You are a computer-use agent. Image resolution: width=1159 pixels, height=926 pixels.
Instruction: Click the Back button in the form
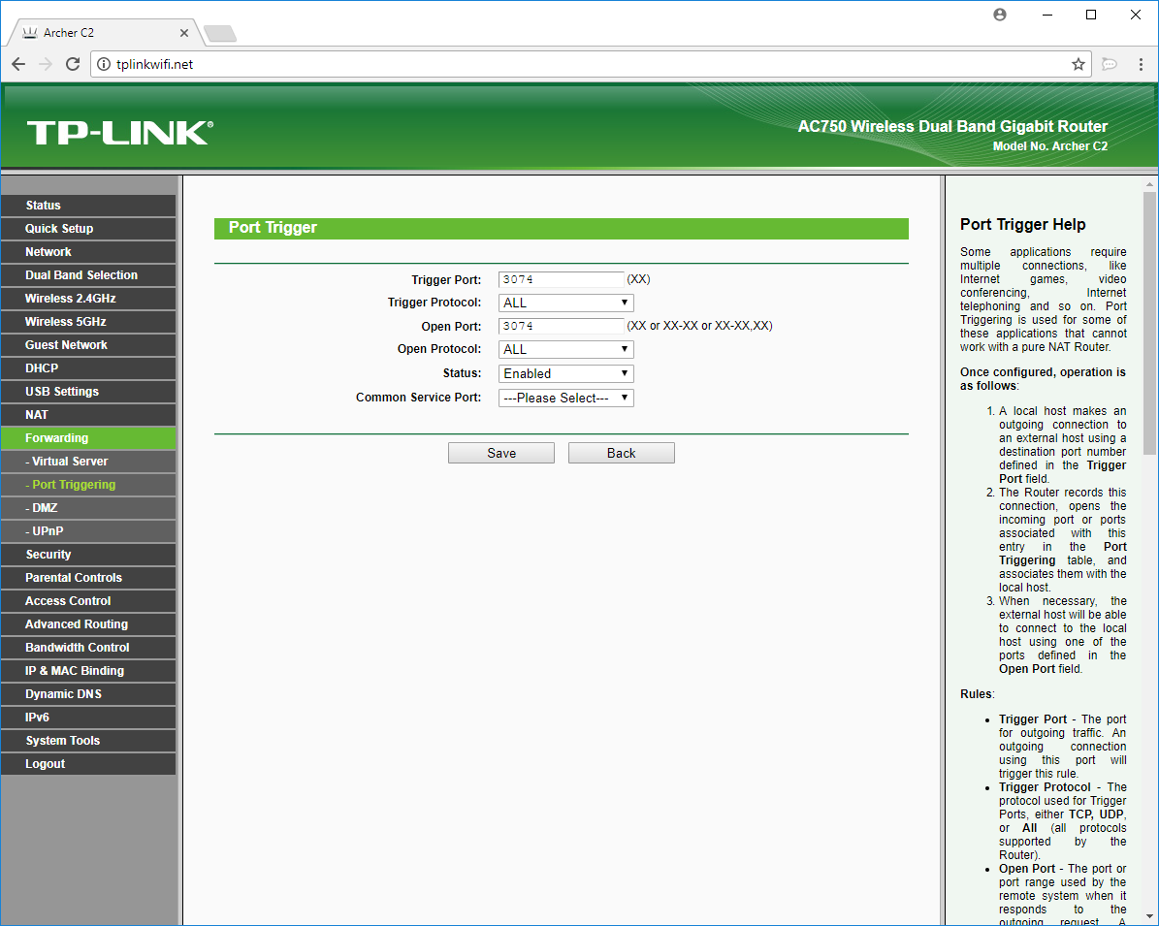coord(621,453)
